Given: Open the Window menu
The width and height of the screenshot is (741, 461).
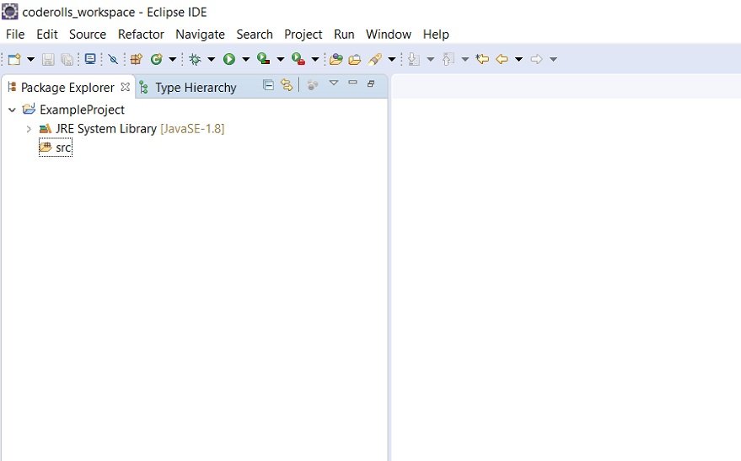Looking at the screenshot, I should click(x=389, y=35).
